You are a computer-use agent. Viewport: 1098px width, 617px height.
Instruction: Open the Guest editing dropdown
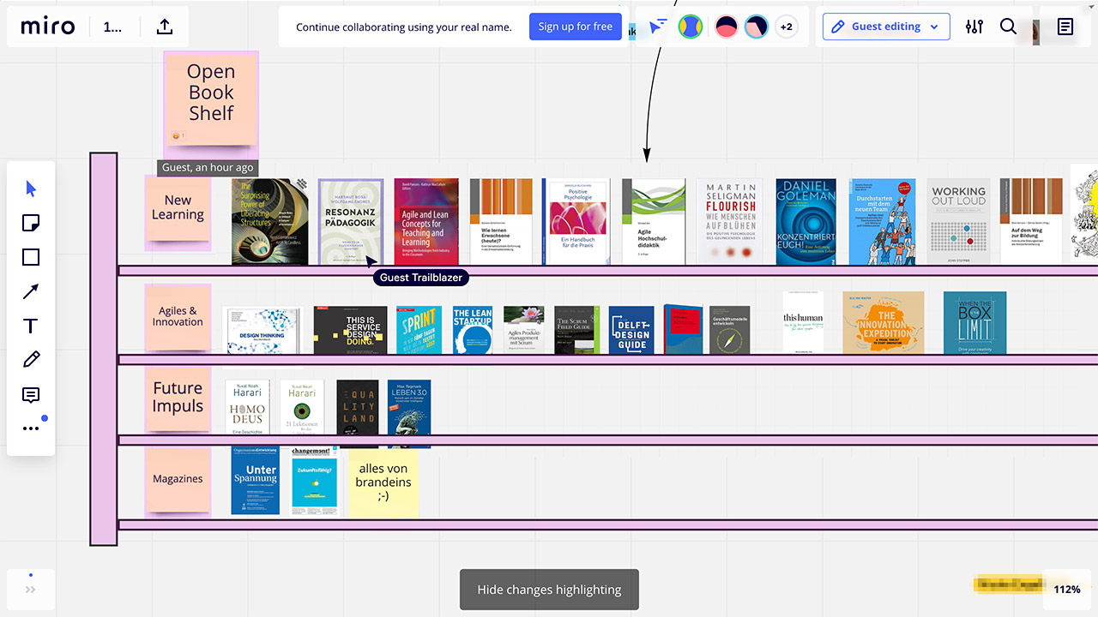pyautogui.click(x=886, y=27)
